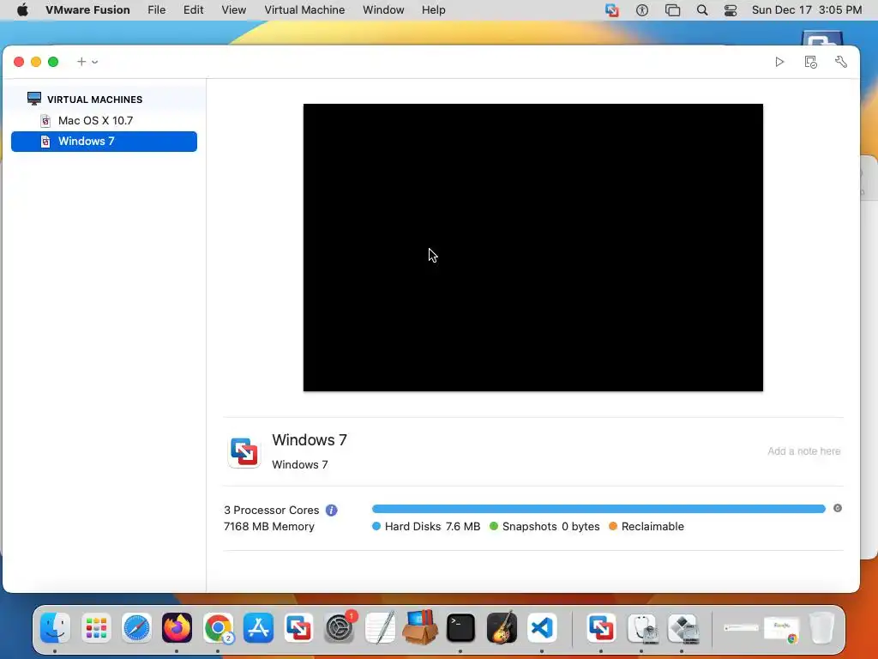Open the Apple menu
Screen dimensions: 878x659
pos(22,10)
